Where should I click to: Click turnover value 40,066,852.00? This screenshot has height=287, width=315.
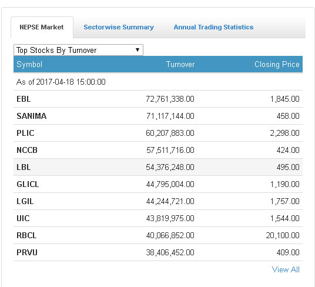tap(170, 236)
